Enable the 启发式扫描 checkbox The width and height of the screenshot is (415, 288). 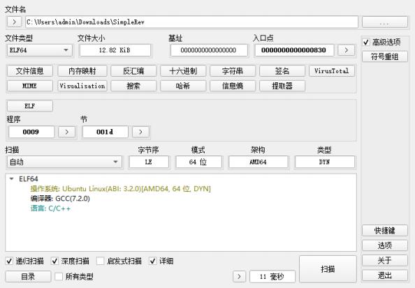pos(100,261)
